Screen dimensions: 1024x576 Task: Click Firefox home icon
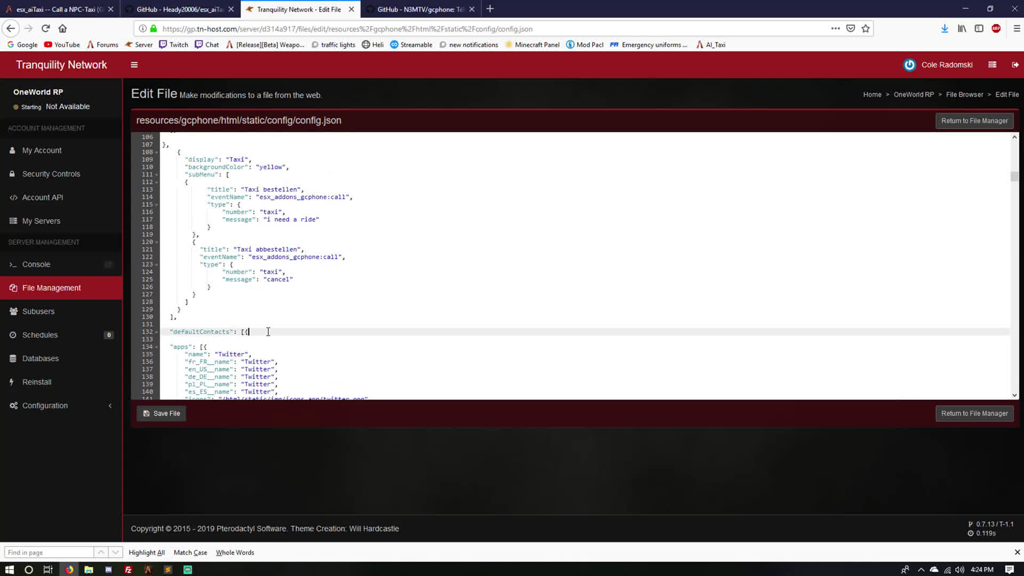(62, 28)
